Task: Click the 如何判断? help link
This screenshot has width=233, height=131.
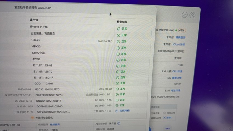Action: click(x=125, y=111)
